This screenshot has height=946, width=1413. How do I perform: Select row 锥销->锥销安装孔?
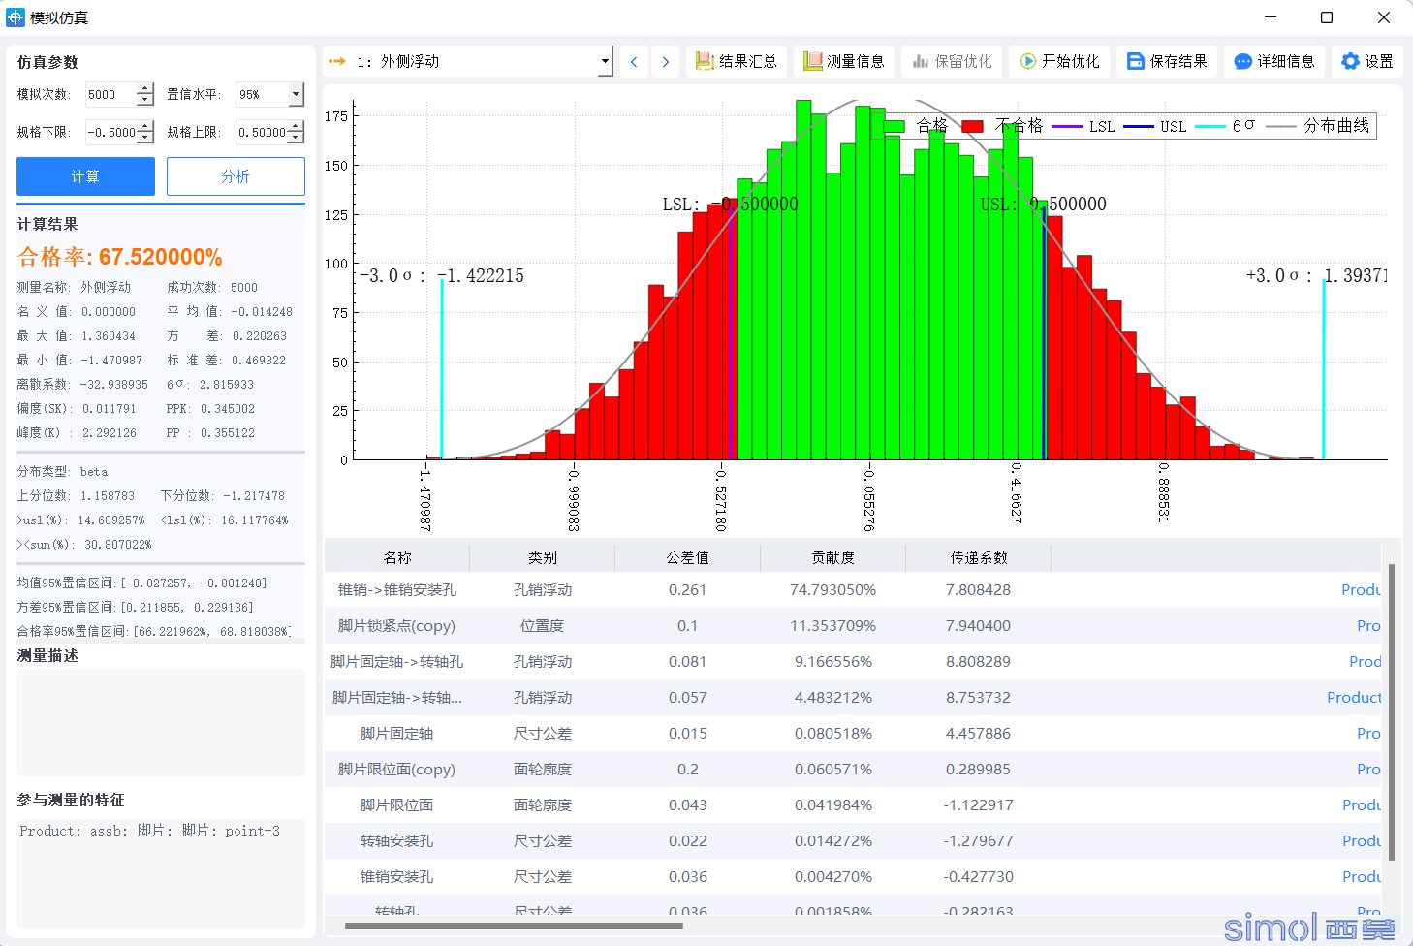[853, 589]
